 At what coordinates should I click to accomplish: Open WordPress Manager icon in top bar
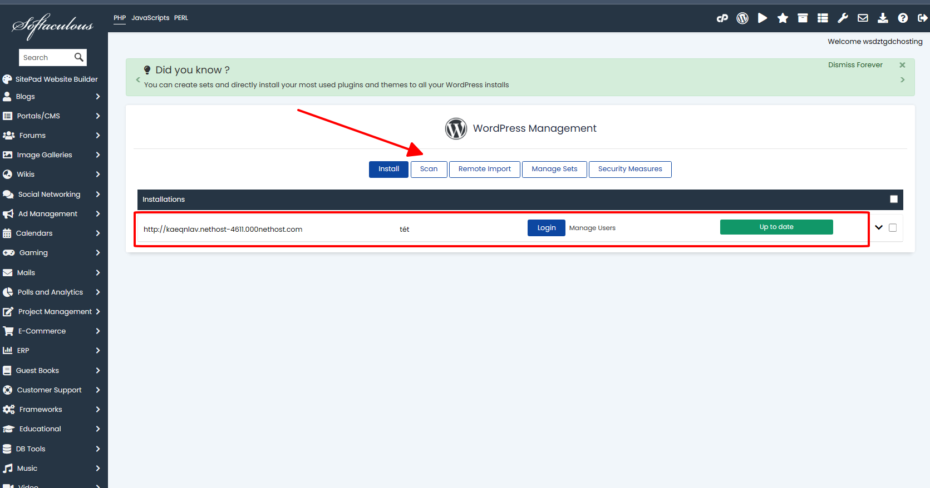click(x=742, y=18)
